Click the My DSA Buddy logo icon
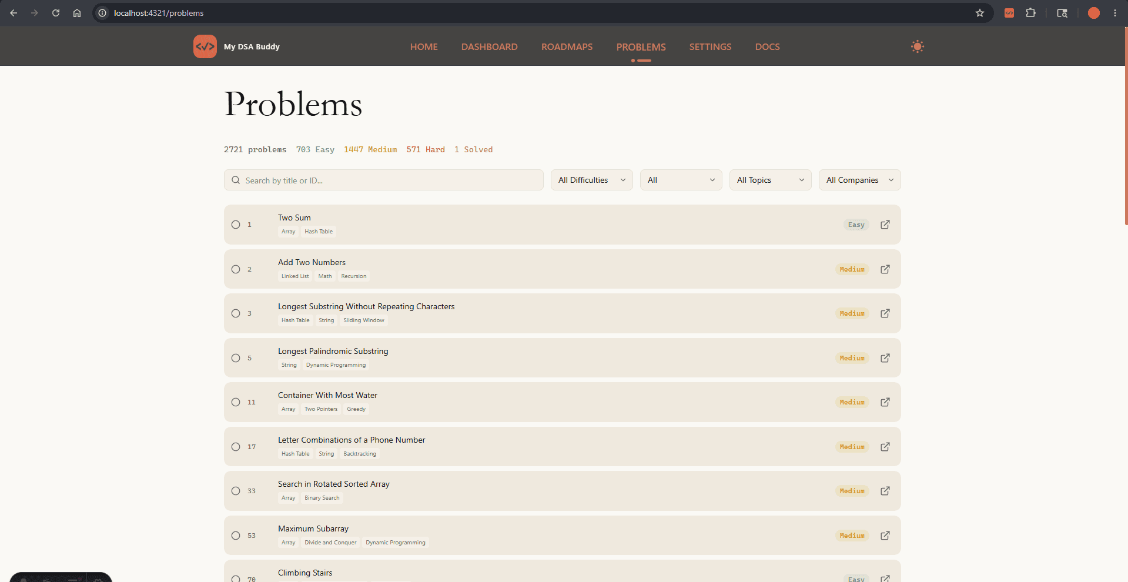Image resolution: width=1128 pixels, height=582 pixels. [x=205, y=46]
